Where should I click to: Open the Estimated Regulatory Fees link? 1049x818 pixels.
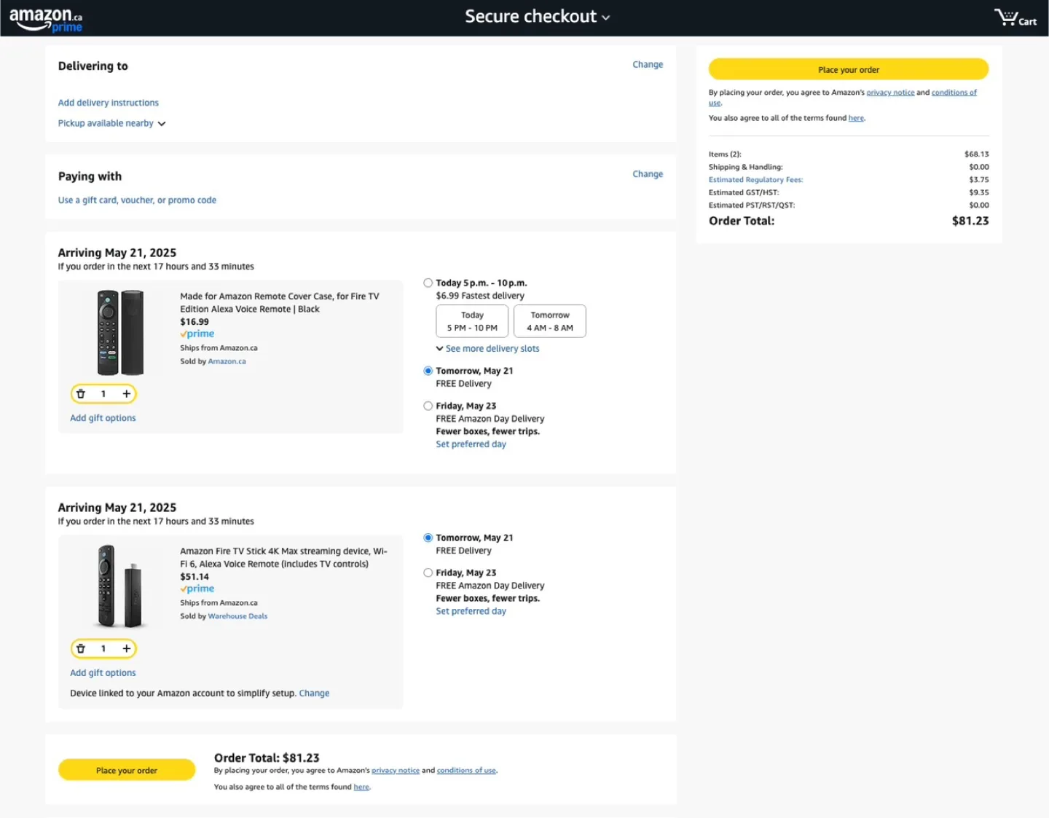click(755, 180)
